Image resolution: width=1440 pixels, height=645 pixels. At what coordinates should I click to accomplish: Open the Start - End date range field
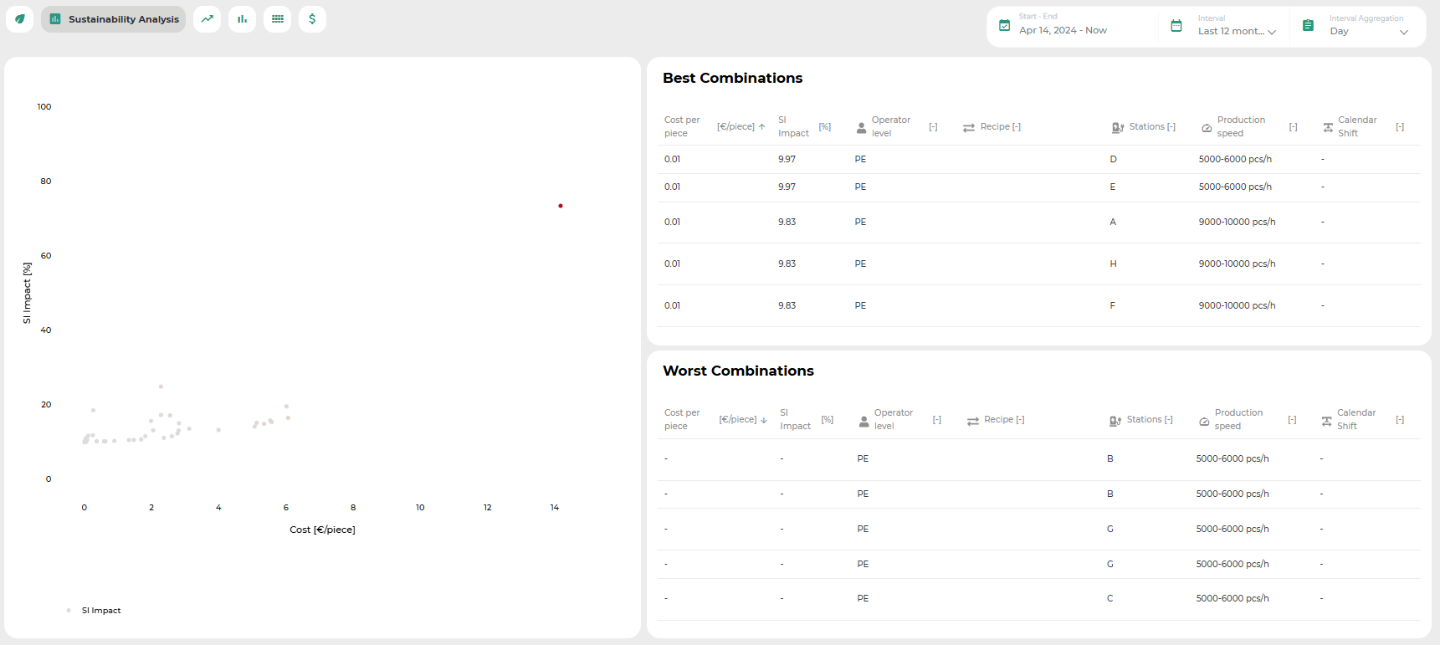1063,30
